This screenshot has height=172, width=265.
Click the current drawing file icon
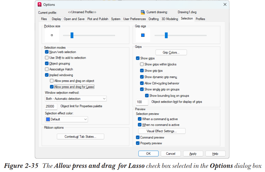(143, 12)
